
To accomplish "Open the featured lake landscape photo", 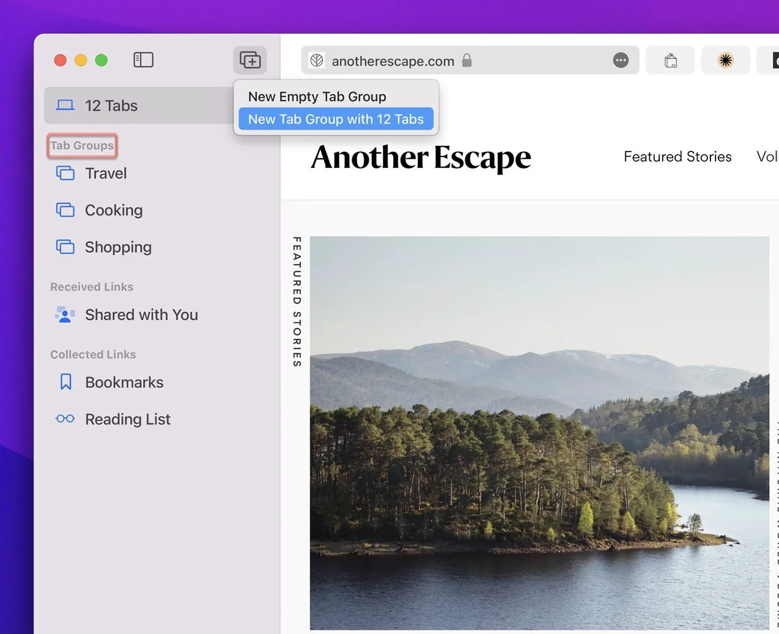I will (539, 432).
